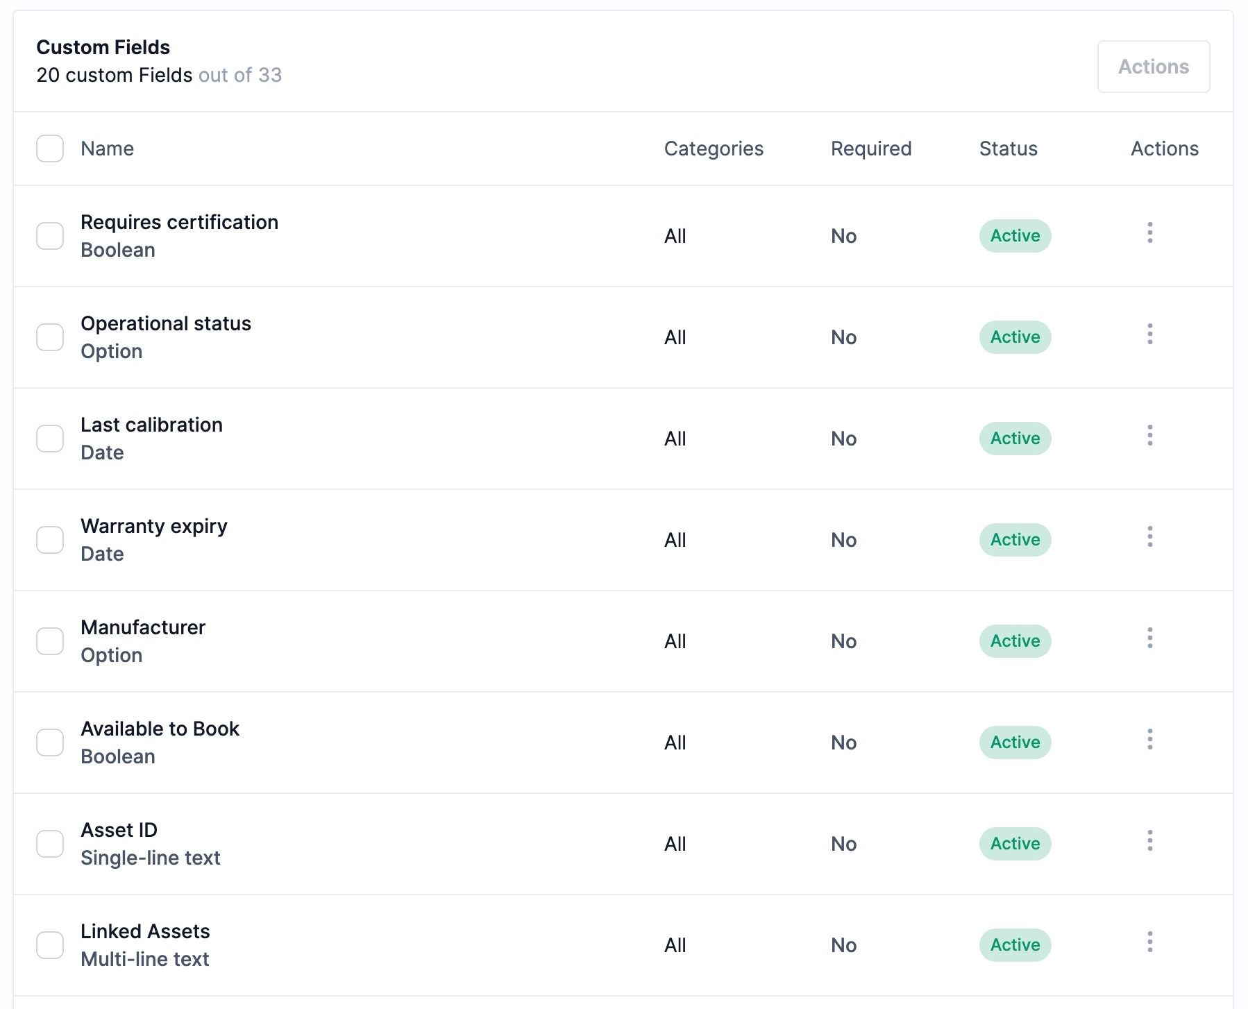Click the Active badge on Linked Assets

pos(1014,944)
